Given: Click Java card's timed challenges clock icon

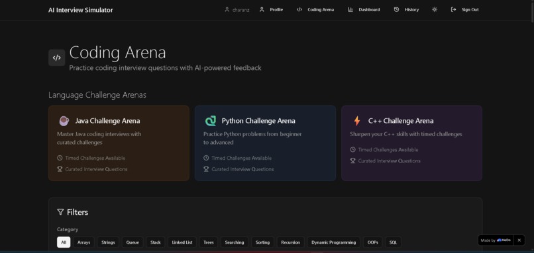Looking at the screenshot, I should click(x=60, y=158).
